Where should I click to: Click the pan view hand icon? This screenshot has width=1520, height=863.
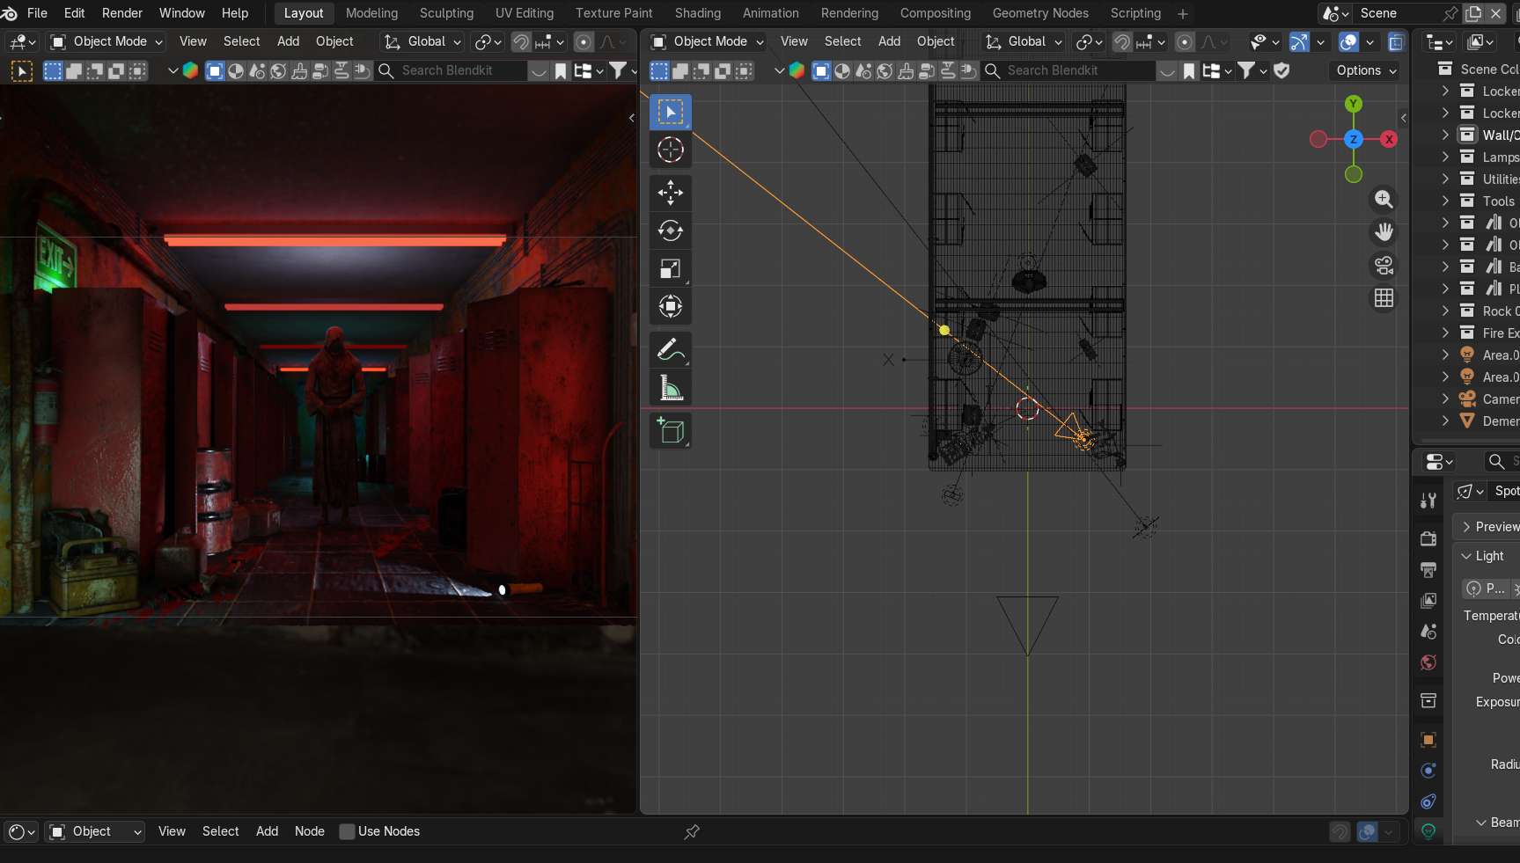point(1384,232)
